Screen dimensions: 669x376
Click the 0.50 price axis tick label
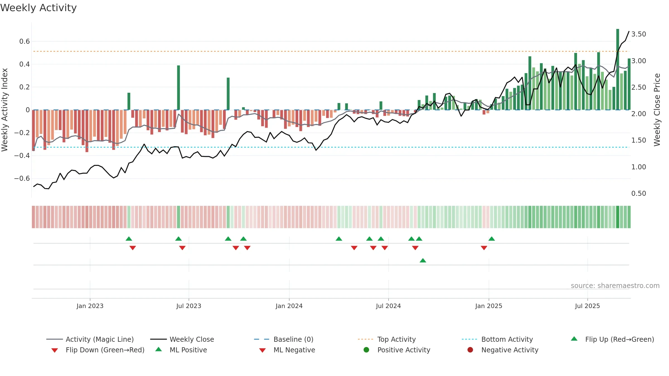[x=639, y=194]
